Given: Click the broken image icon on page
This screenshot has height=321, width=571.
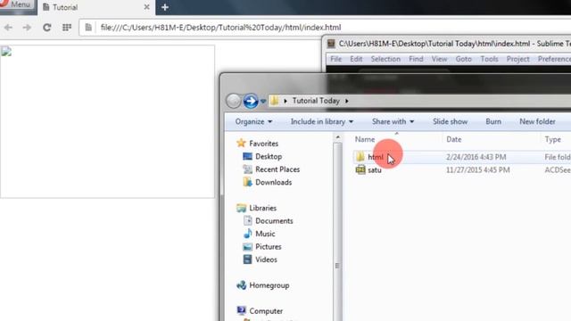Looking at the screenshot, I should click(6, 51).
